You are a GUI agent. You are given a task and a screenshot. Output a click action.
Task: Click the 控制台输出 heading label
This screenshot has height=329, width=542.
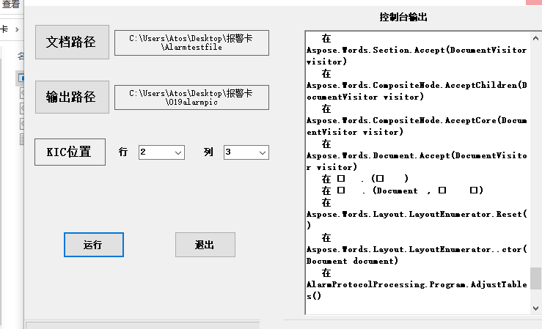coord(403,17)
